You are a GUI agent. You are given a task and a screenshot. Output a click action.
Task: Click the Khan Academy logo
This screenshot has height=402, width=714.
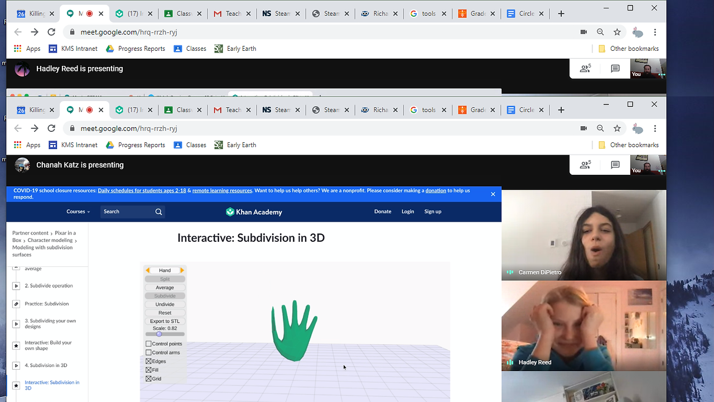pos(254,212)
